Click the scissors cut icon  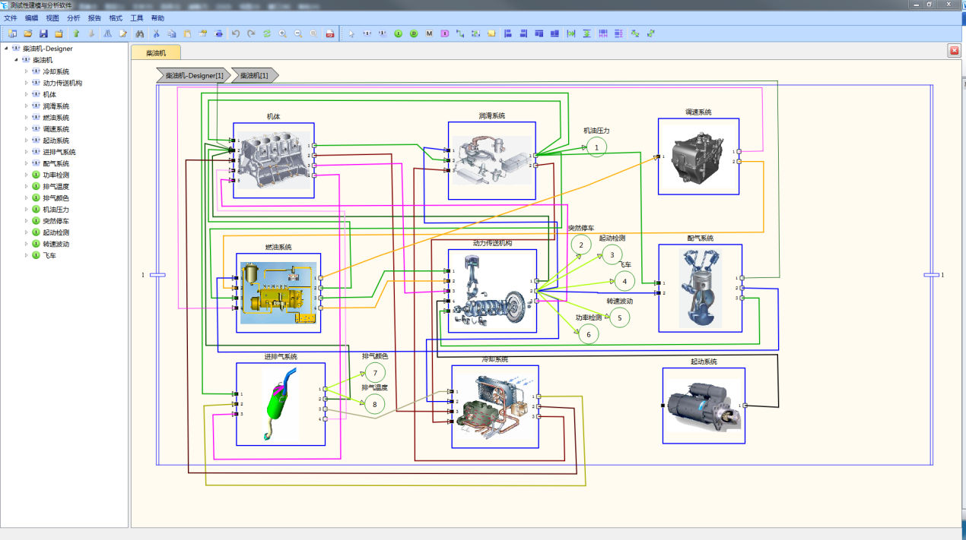(156, 33)
